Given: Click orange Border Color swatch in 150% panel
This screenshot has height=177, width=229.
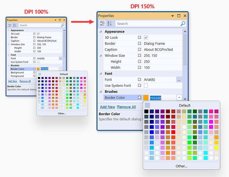Looking at the screenshot, I should (x=146, y=98).
